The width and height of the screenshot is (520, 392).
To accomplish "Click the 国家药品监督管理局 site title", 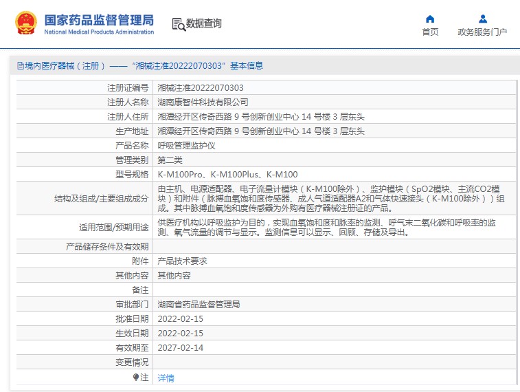I will (99, 19).
